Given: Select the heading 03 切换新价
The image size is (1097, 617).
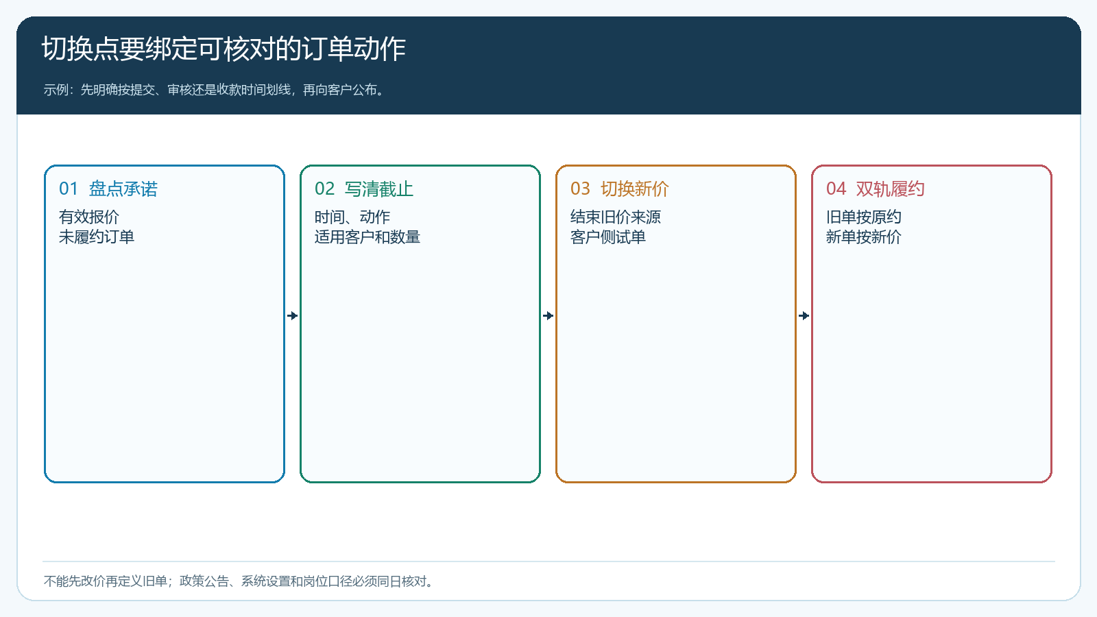Looking at the screenshot, I should [x=620, y=189].
